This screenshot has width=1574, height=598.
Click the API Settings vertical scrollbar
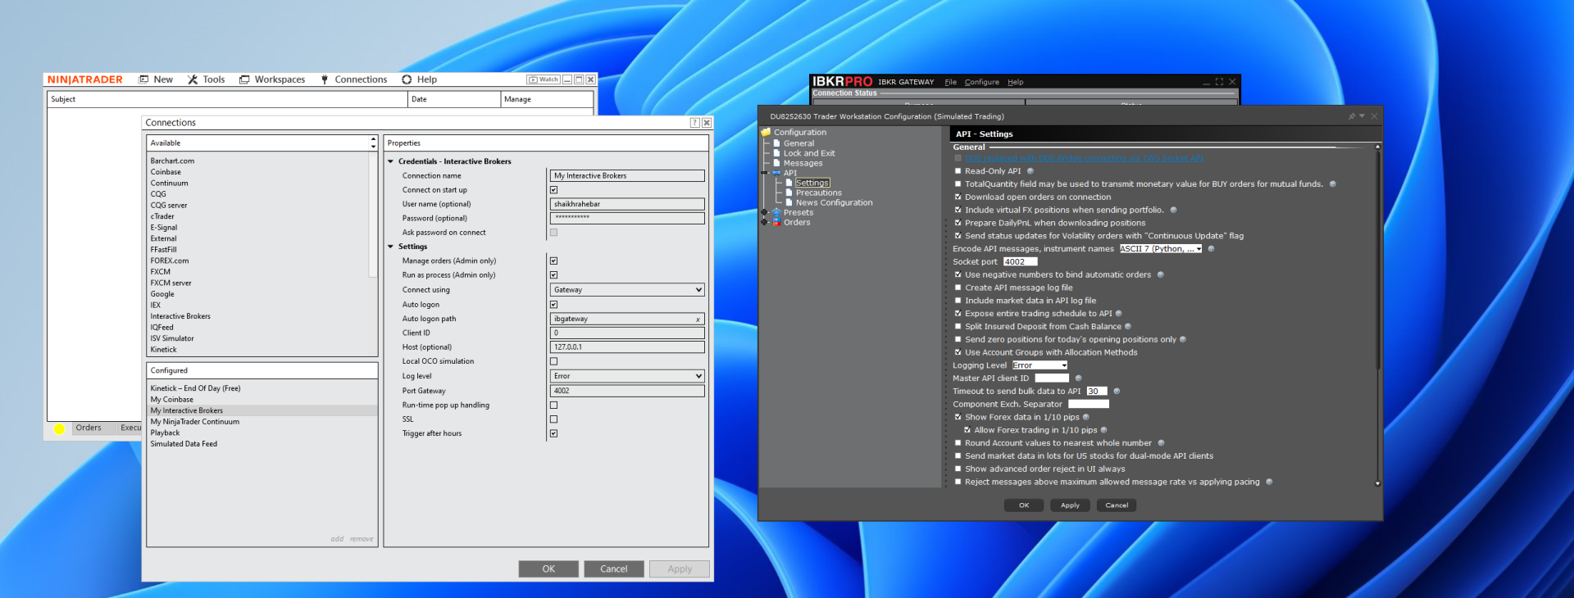pyautogui.click(x=1377, y=262)
